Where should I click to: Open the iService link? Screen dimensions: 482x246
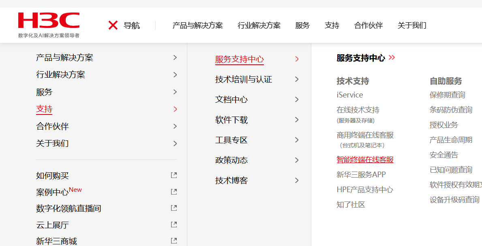pyautogui.click(x=349, y=95)
